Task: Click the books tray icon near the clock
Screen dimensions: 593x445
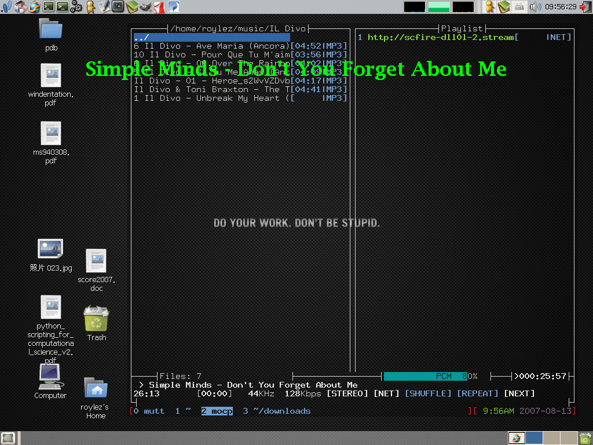Action: pos(504,7)
